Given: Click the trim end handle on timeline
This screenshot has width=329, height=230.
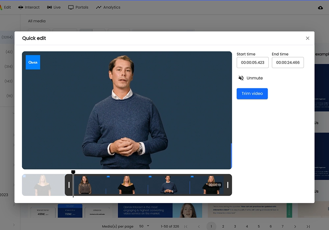Looking at the screenshot, I should (x=228, y=185).
